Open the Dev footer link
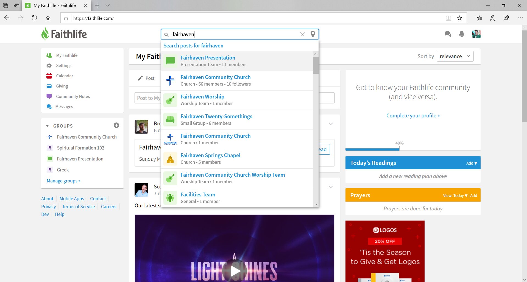This screenshot has width=527, height=282. 45,214
